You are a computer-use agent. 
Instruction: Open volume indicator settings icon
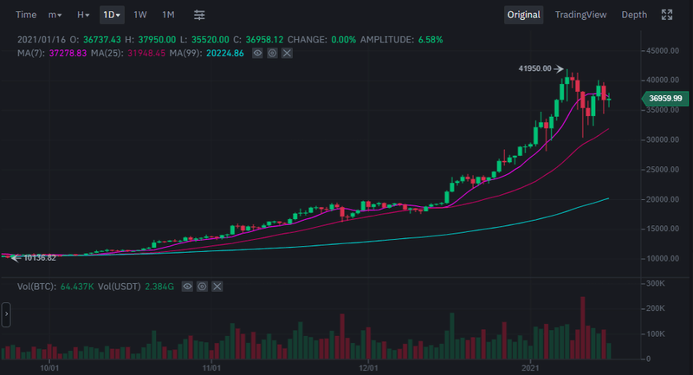202,285
